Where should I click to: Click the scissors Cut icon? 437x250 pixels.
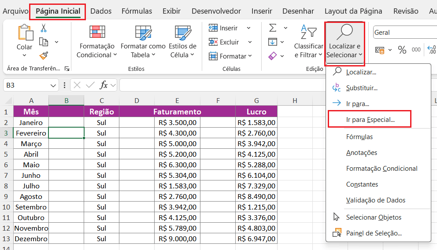point(43,28)
